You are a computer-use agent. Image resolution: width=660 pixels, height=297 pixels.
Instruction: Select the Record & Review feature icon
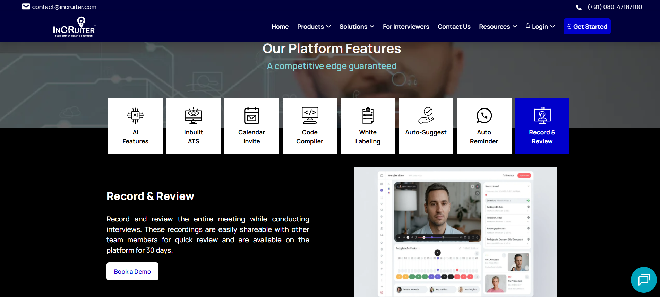pos(542,115)
